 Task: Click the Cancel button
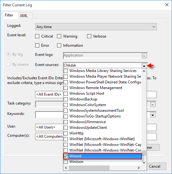[x=156, y=166]
